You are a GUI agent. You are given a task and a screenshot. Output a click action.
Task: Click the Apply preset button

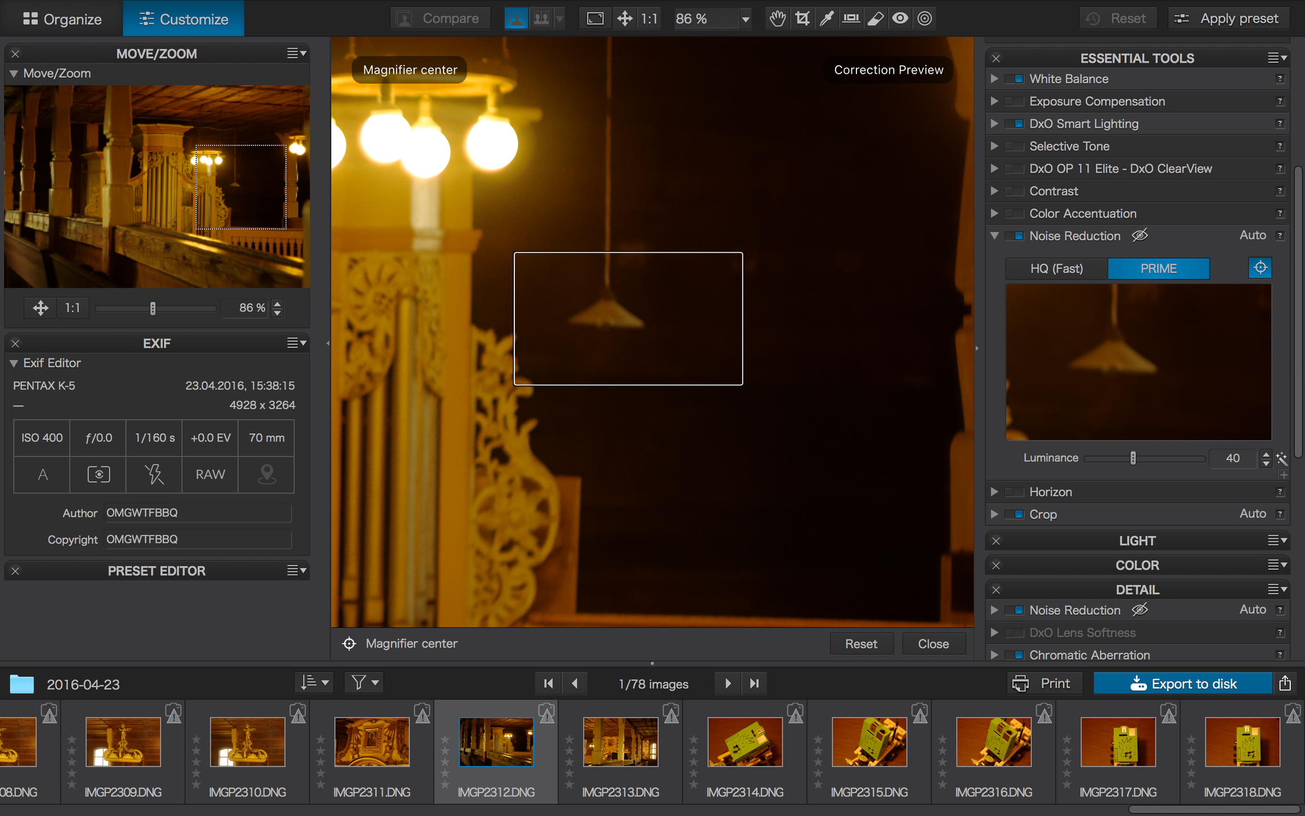tap(1228, 19)
